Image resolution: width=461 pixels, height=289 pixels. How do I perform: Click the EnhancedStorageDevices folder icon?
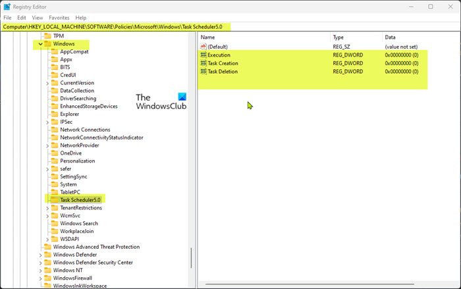[55, 106]
